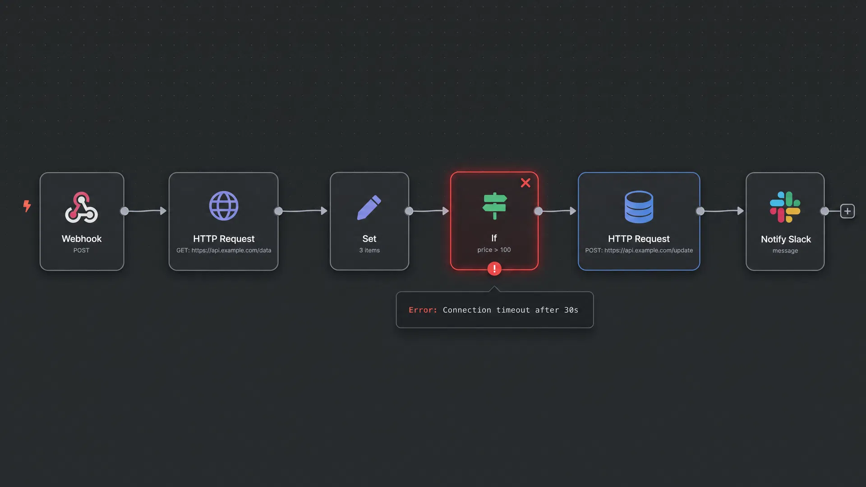This screenshot has width=866, height=487.
Task: Click the first HTTP Request title text
Action: tap(224, 239)
